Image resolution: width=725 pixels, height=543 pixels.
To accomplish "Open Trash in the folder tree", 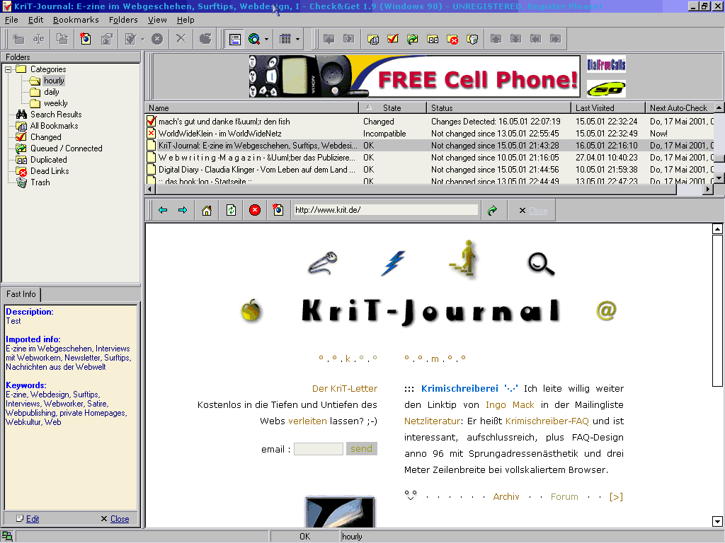I will pyautogui.click(x=40, y=182).
